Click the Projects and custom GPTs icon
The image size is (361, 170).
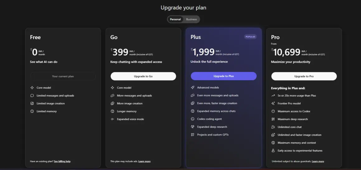pos(193,135)
